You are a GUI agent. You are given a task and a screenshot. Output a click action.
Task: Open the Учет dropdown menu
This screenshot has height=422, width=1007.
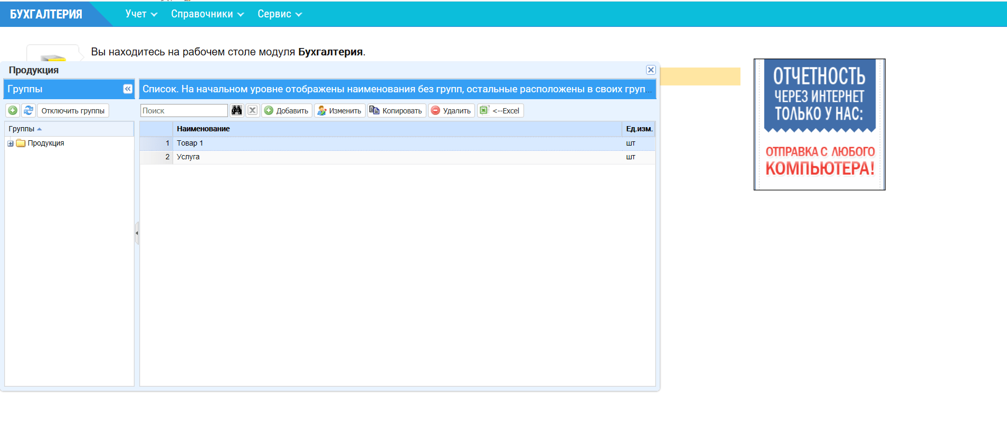pos(141,14)
